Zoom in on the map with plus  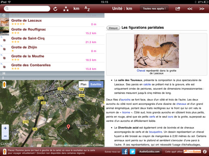[5, 128]
